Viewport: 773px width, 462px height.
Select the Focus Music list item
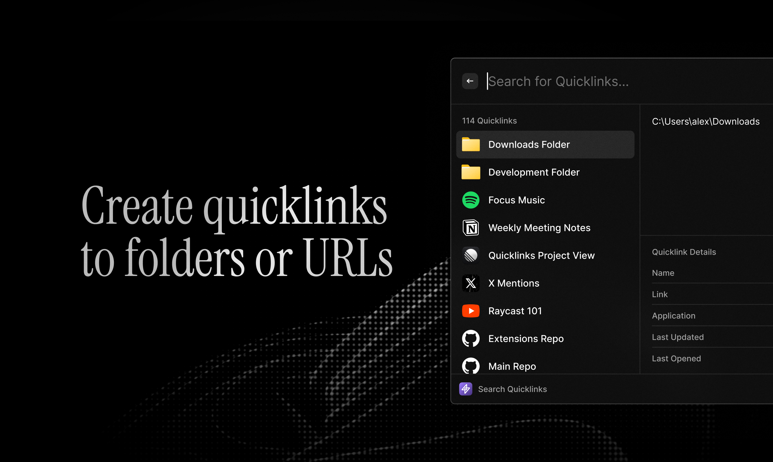tap(516, 200)
